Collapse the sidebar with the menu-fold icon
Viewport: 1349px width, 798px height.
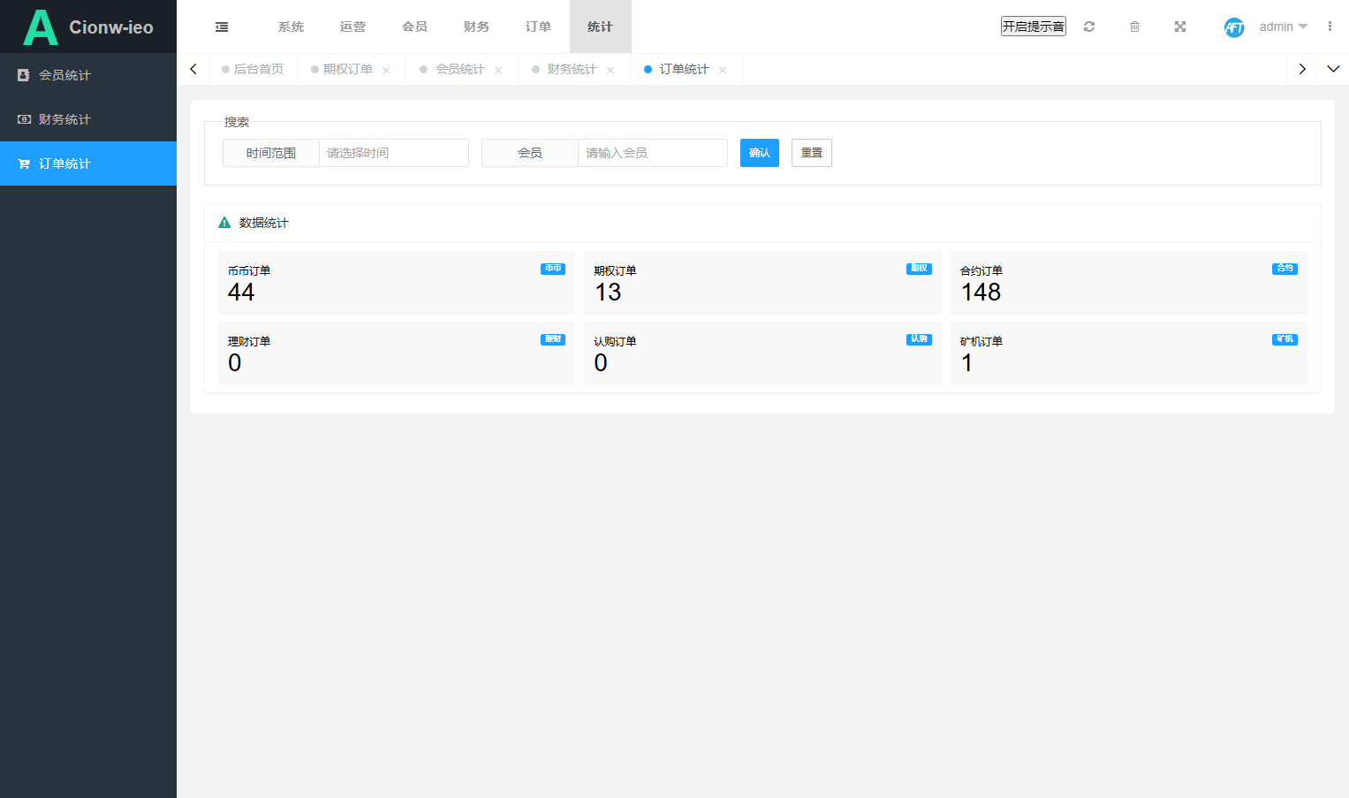click(222, 27)
